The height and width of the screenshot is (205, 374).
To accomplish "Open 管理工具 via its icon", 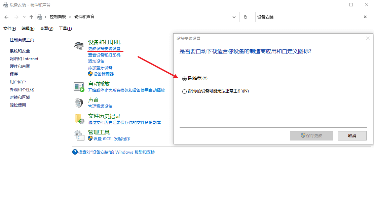I will (x=79, y=134).
